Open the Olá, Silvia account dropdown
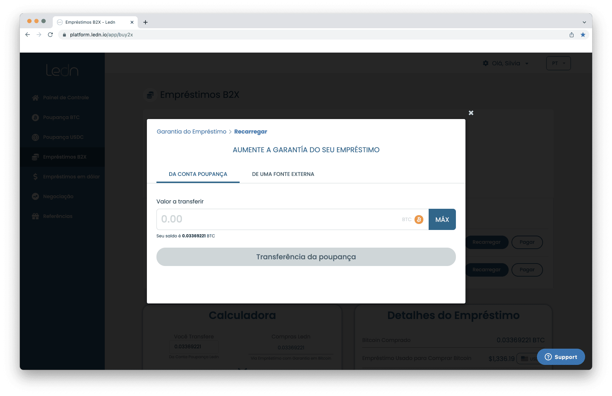 coord(506,63)
